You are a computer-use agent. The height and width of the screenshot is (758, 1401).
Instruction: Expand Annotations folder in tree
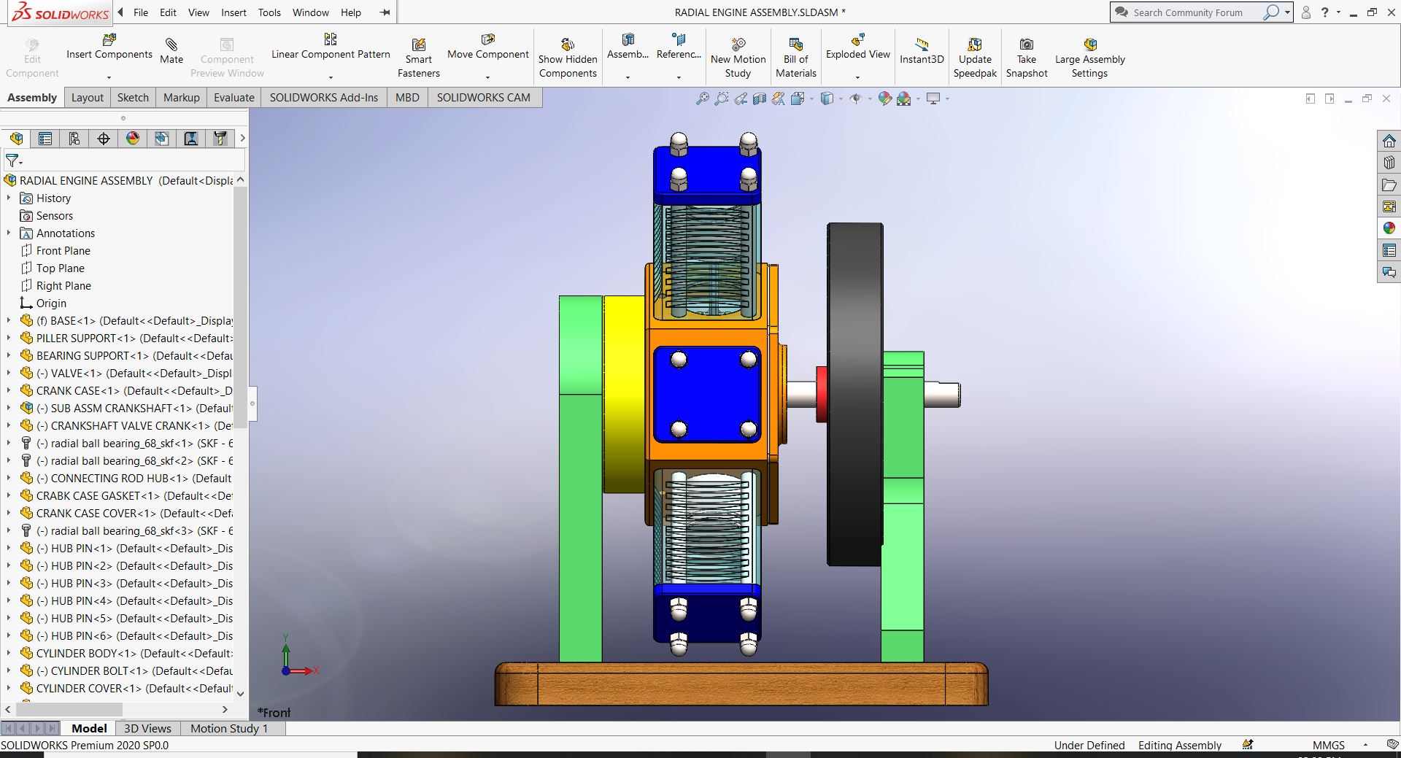click(9, 233)
